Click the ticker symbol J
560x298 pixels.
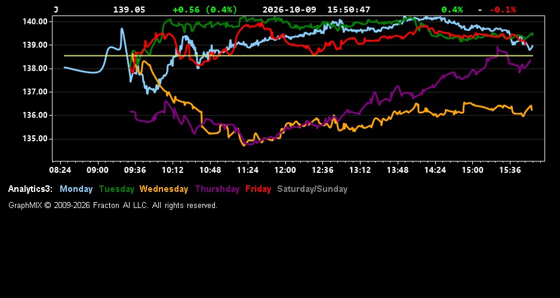tap(56, 10)
